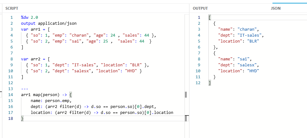Place cursor on '%dw 2.0' directive line
This screenshot has height=138, width=307.
tap(30, 18)
